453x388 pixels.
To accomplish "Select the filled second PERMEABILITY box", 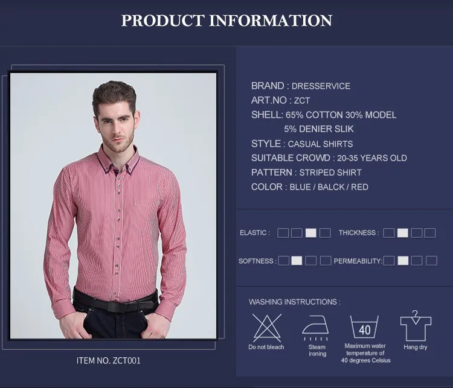I will (x=403, y=261).
